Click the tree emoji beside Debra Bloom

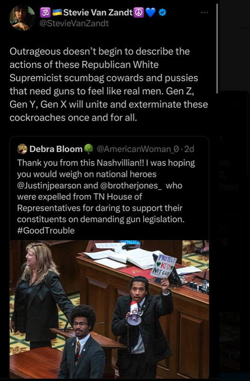(89, 149)
